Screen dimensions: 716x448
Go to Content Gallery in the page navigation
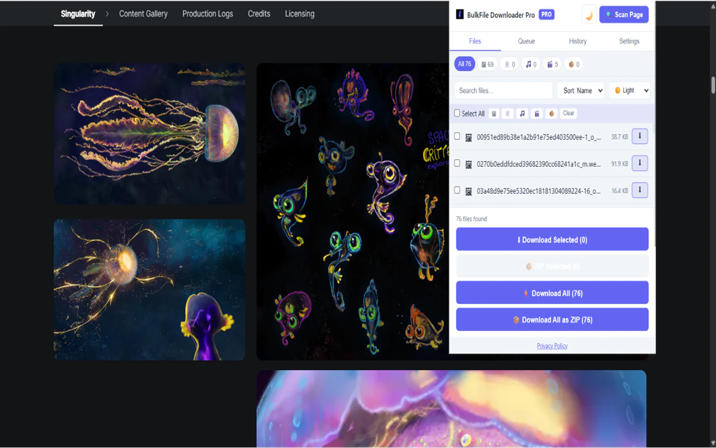(143, 13)
